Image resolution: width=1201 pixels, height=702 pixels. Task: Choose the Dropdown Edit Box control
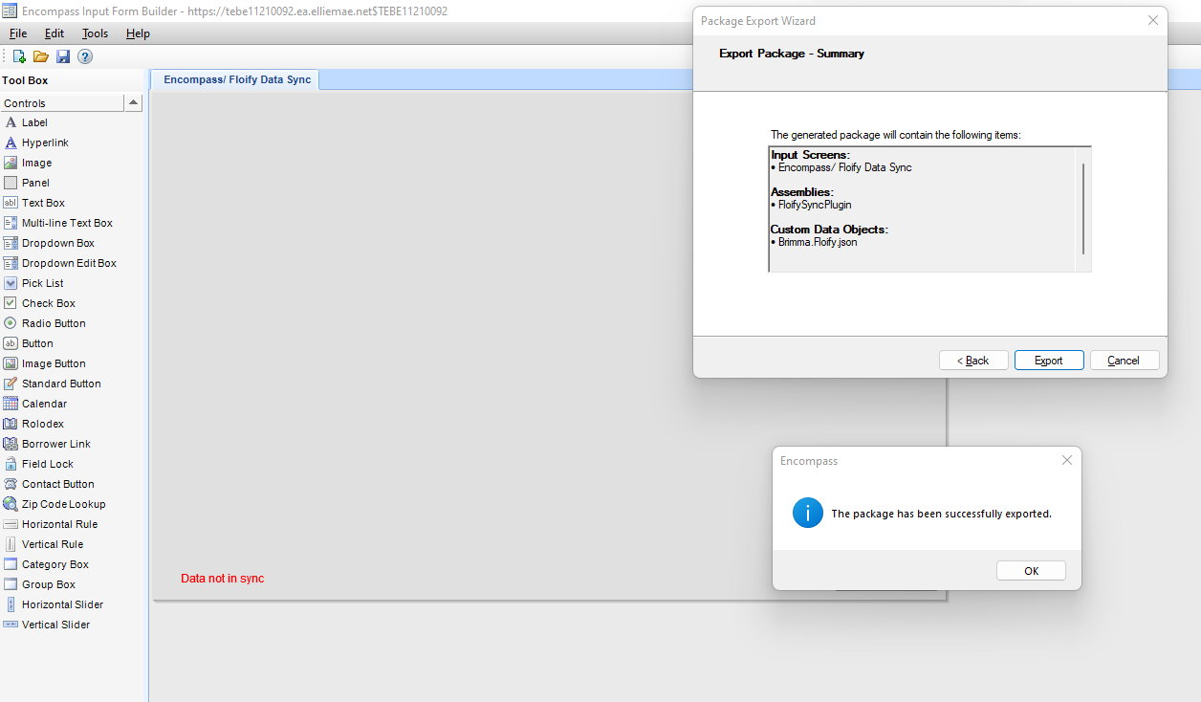point(69,263)
